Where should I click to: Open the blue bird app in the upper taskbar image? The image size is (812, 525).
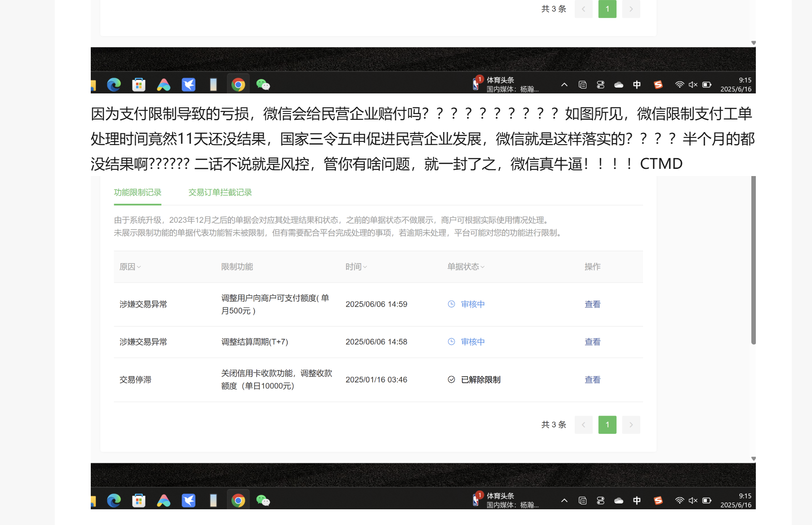[189, 84]
